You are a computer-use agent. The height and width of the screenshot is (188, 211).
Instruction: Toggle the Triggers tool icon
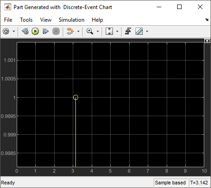click(128, 31)
